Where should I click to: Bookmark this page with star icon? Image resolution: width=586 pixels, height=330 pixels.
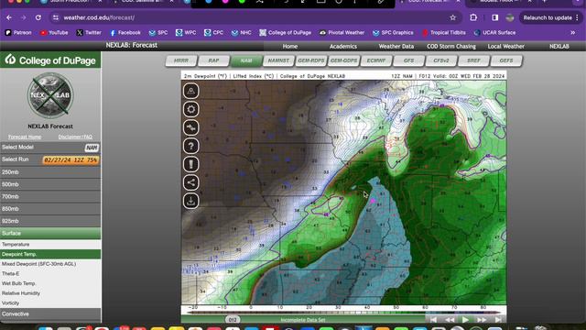(453, 17)
